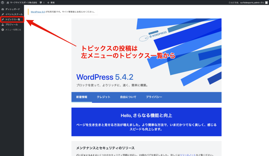Click the WordPress logo in admin bar

coord(3,2)
